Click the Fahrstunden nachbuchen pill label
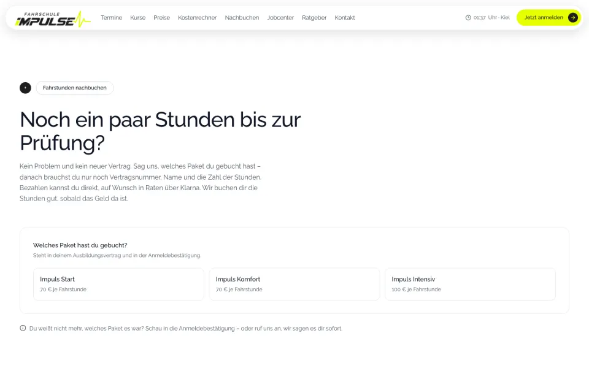Image resolution: width=589 pixels, height=368 pixels. pyautogui.click(x=75, y=88)
